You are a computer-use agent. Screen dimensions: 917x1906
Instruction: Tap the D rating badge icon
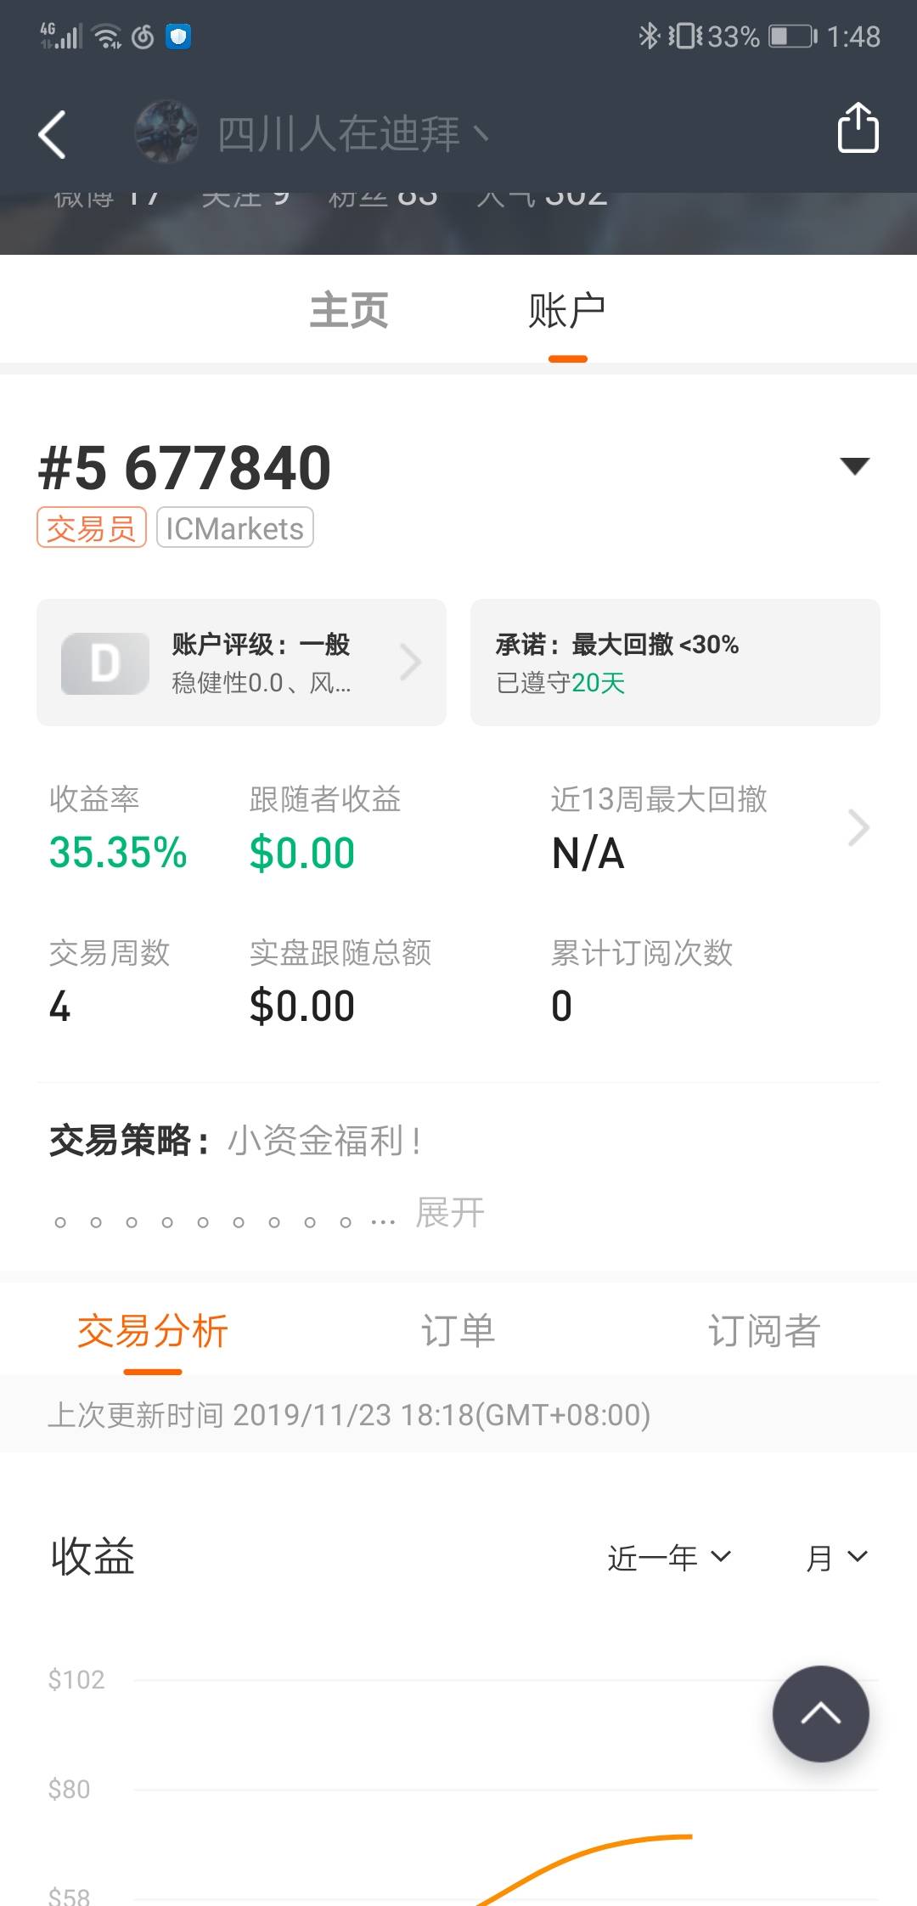[105, 663]
